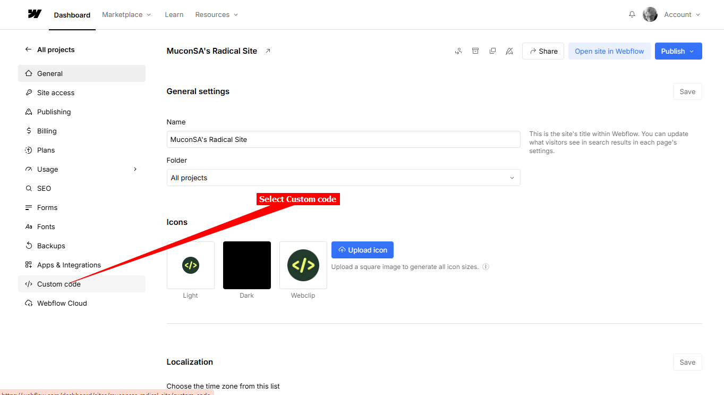The height and width of the screenshot is (395, 724).
Task: Switch to Dashboard tab
Action: (72, 15)
